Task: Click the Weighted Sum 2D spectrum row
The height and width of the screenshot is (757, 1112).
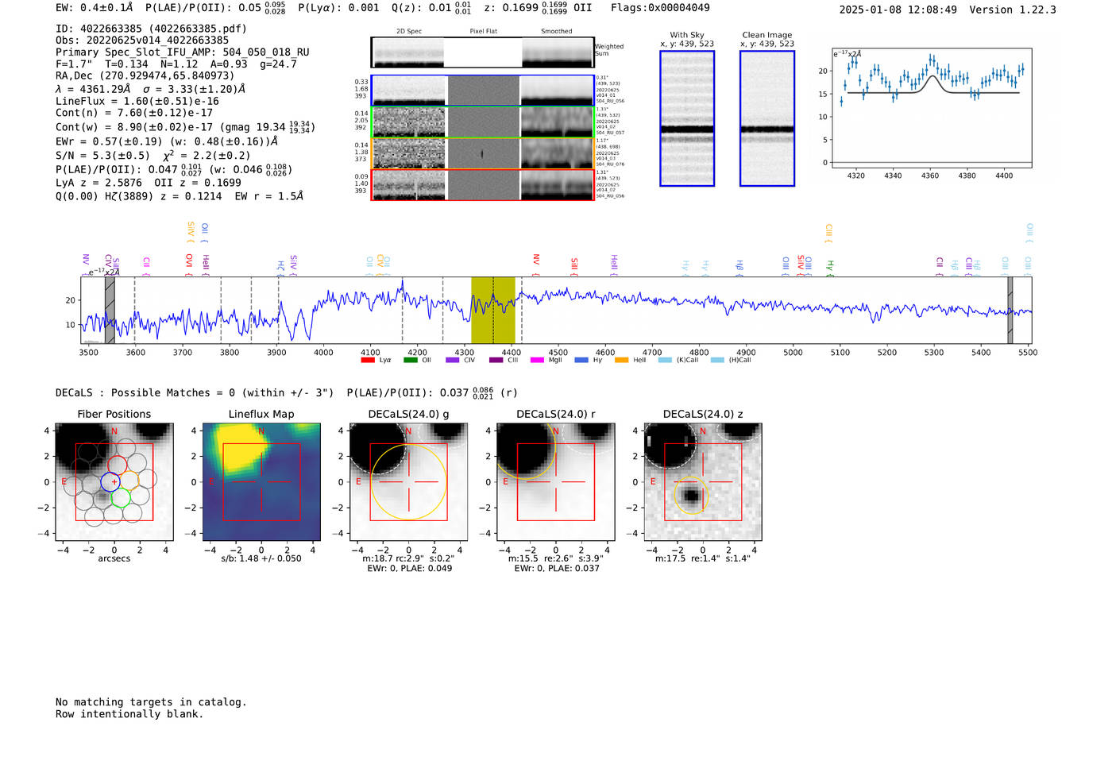Action: pyautogui.click(x=482, y=52)
